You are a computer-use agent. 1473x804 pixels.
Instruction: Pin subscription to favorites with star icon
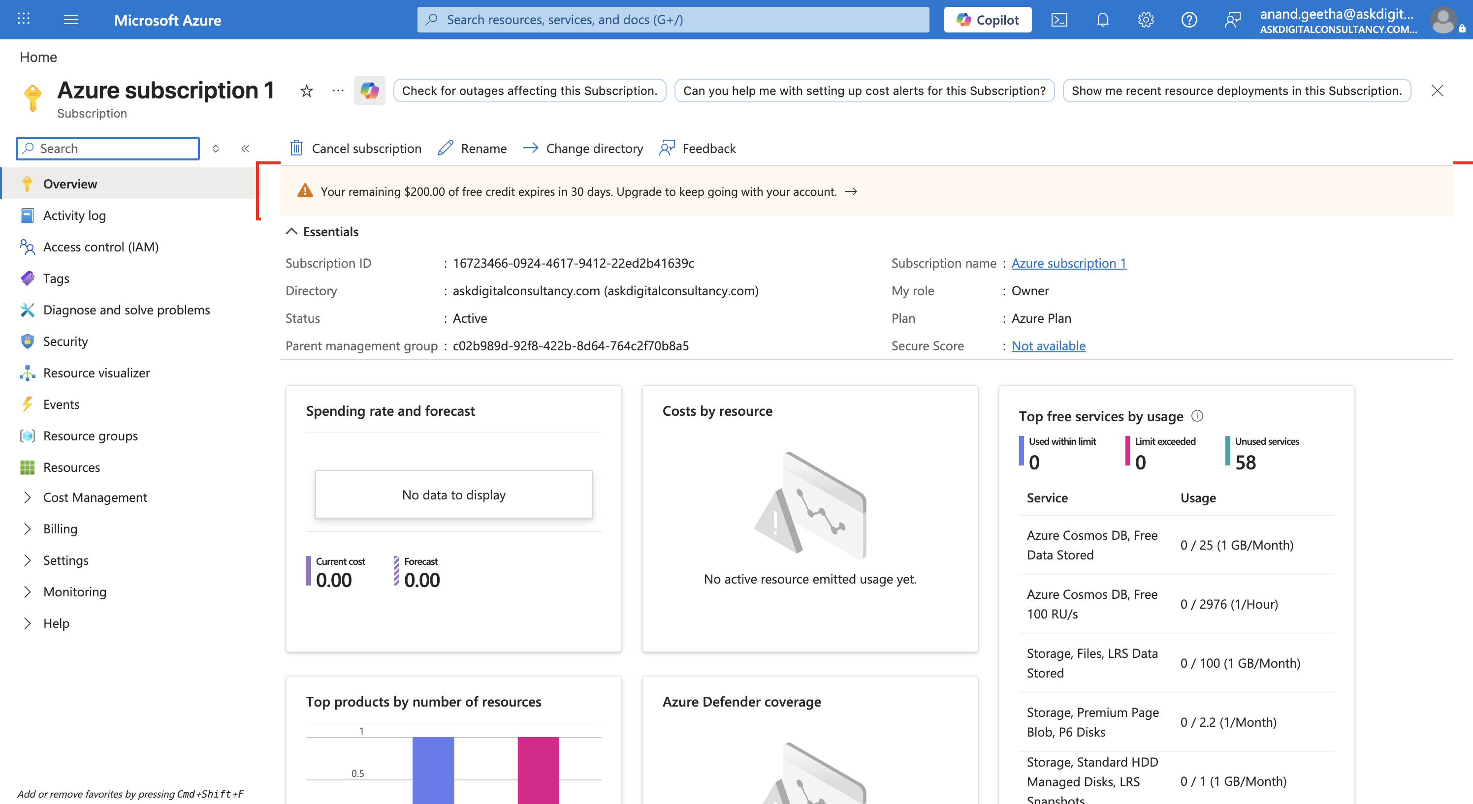tap(307, 91)
